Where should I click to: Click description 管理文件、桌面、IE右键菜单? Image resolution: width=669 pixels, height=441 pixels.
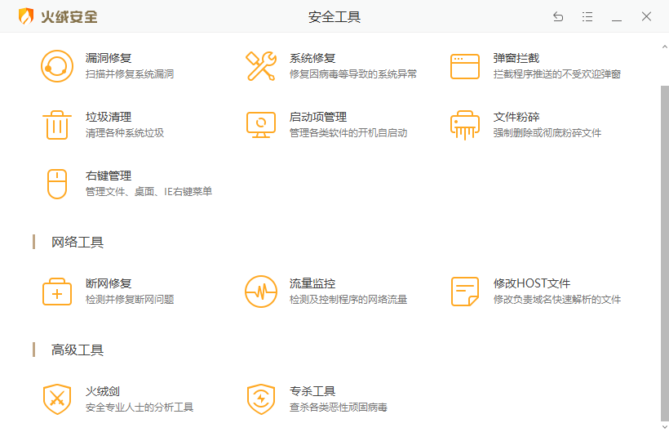[x=149, y=192]
